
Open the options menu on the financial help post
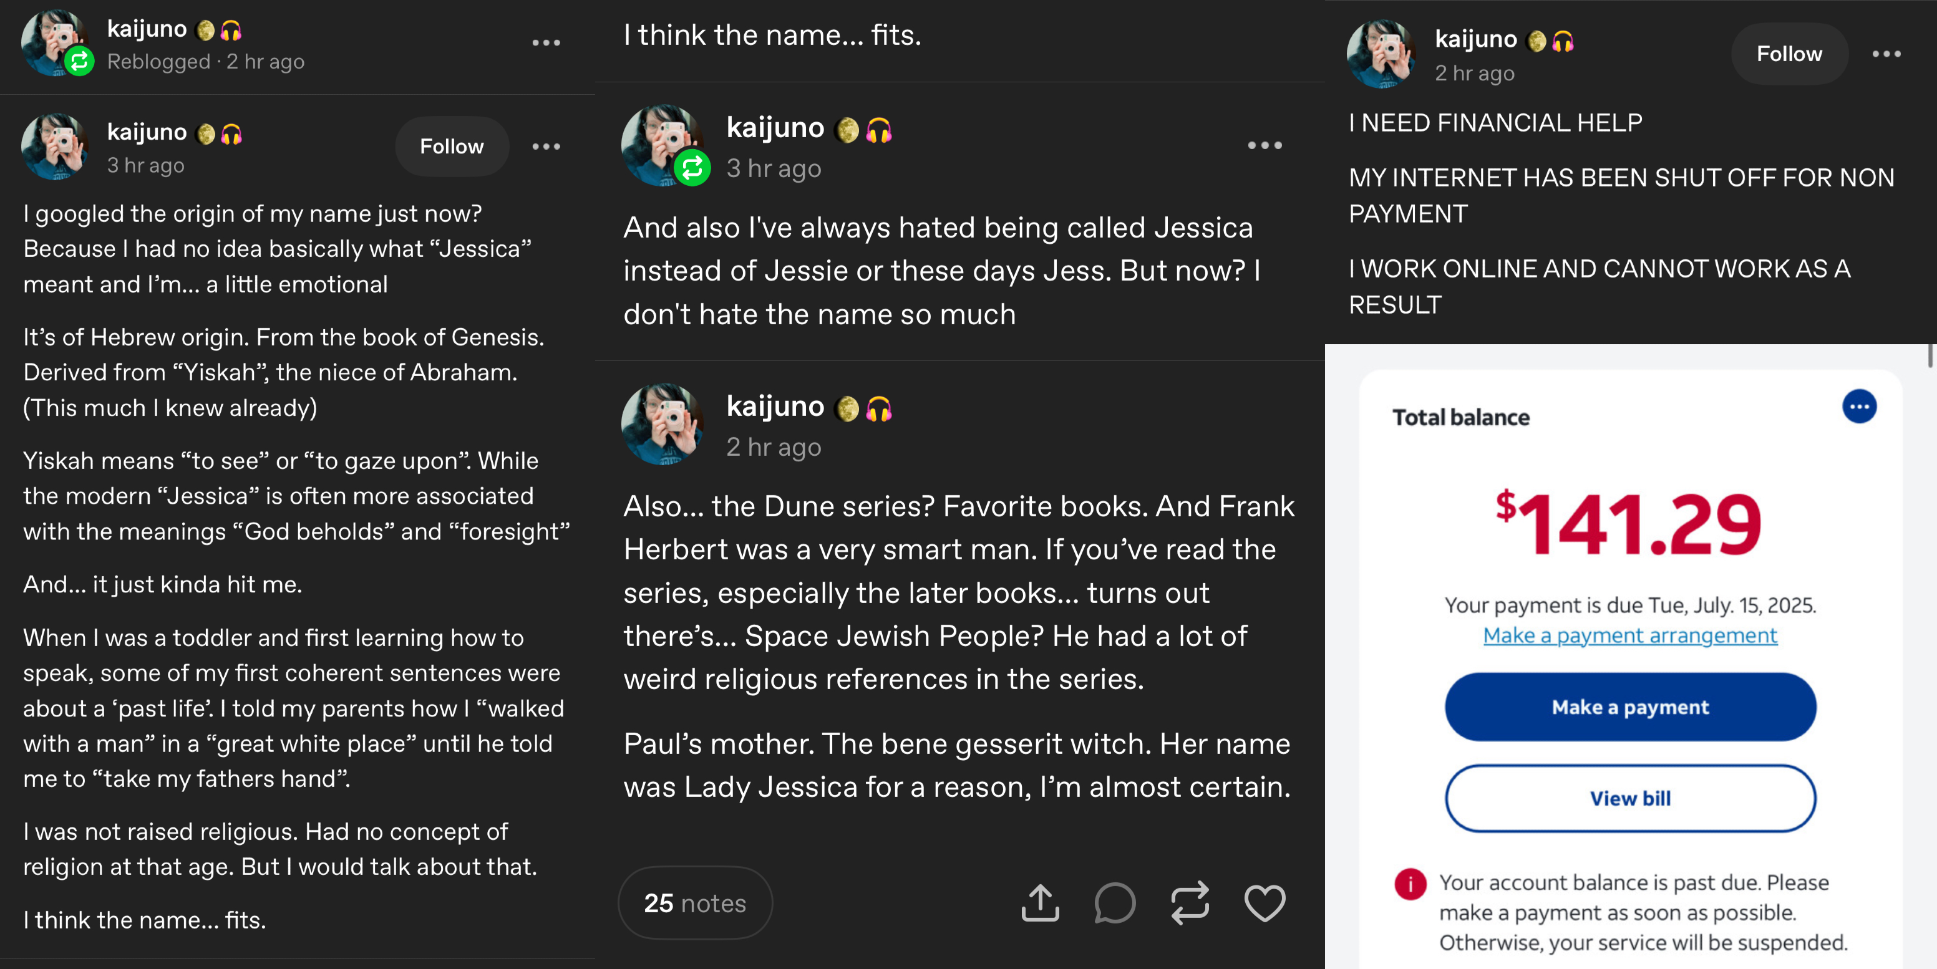tap(1886, 54)
